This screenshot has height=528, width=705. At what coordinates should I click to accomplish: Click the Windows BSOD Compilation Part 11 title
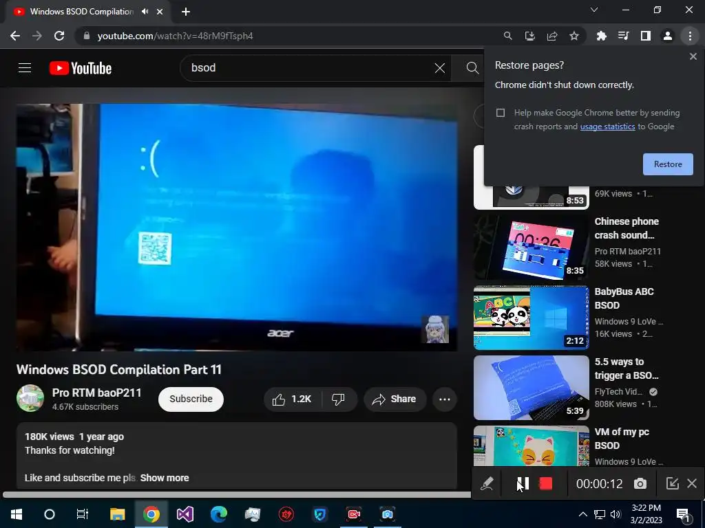click(x=119, y=370)
